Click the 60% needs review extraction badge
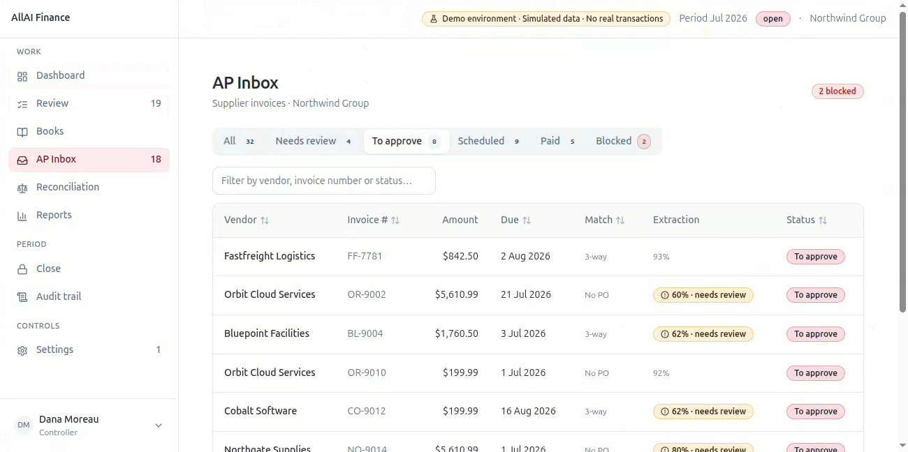Image resolution: width=908 pixels, height=452 pixels. [x=703, y=295]
